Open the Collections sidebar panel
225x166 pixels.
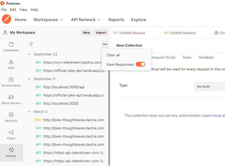coord(11,47)
